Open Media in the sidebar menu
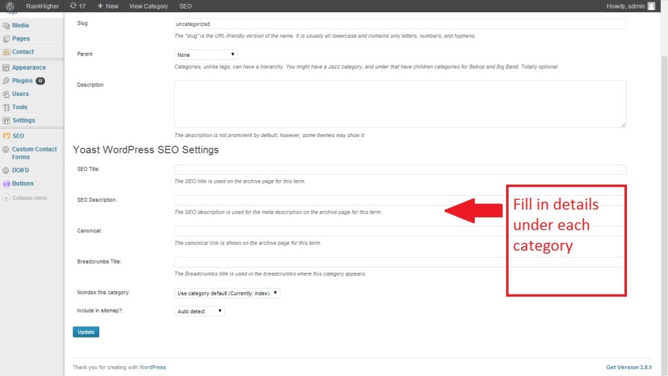668x376 pixels. [20, 25]
